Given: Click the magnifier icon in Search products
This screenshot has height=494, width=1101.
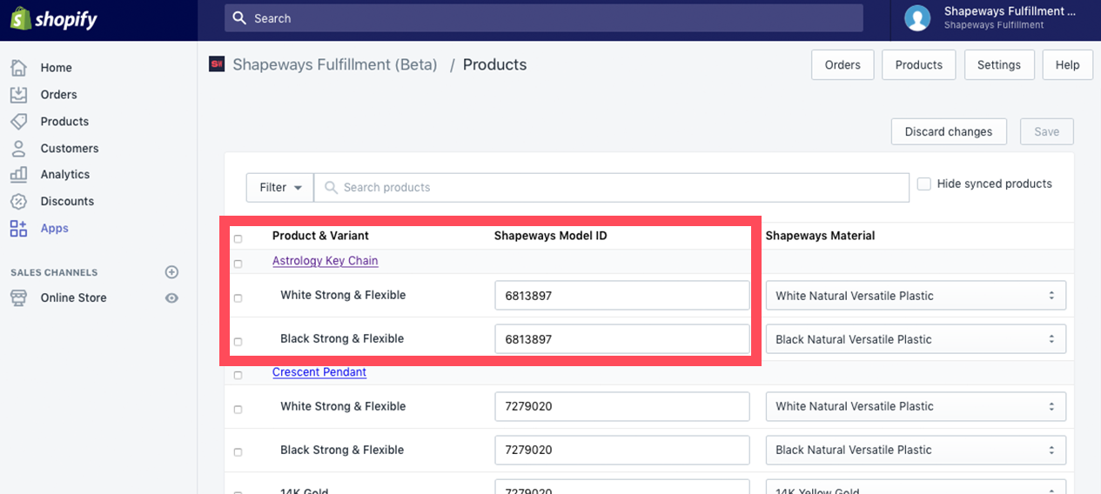Looking at the screenshot, I should [331, 187].
